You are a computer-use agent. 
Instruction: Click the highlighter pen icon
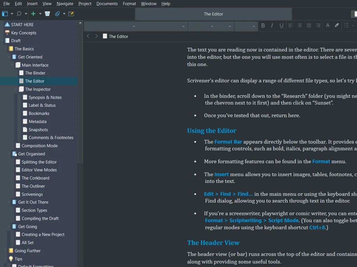click(336, 25)
